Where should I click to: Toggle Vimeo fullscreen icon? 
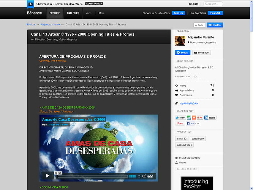pyautogui.click(x=139, y=176)
